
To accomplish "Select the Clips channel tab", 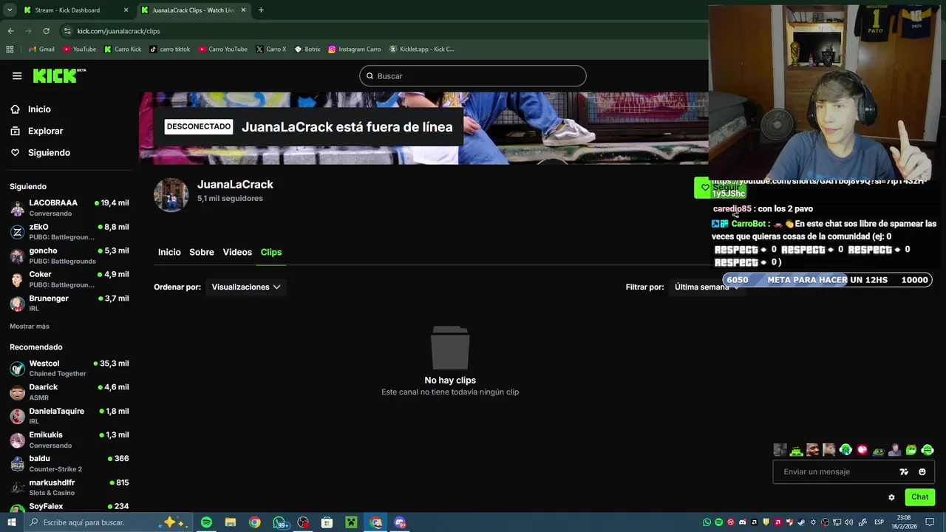I will [271, 252].
